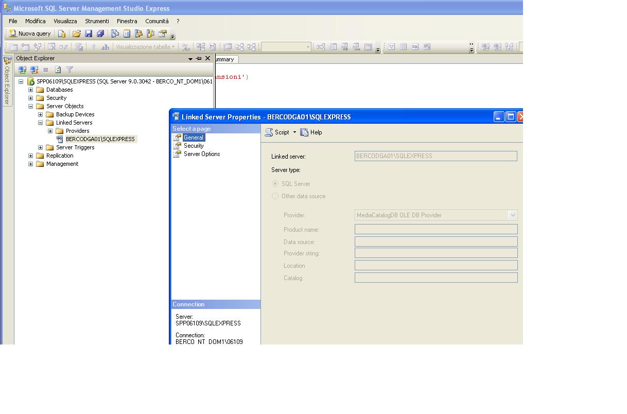Click the diagram pane icon in the toolbar
627x414 pixels.
[x=391, y=47]
